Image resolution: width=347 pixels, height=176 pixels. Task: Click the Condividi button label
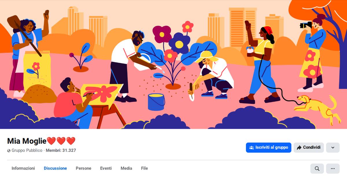(x=312, y=147)
